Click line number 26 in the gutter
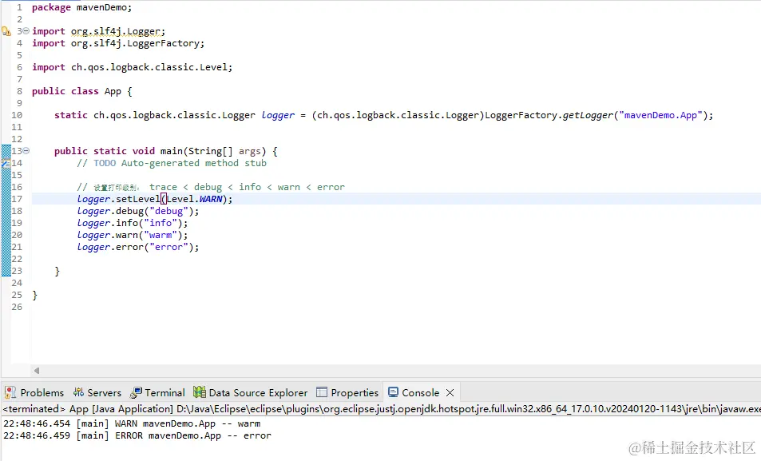The height and width of the screenshot is (461, 761). pos(17,307)
